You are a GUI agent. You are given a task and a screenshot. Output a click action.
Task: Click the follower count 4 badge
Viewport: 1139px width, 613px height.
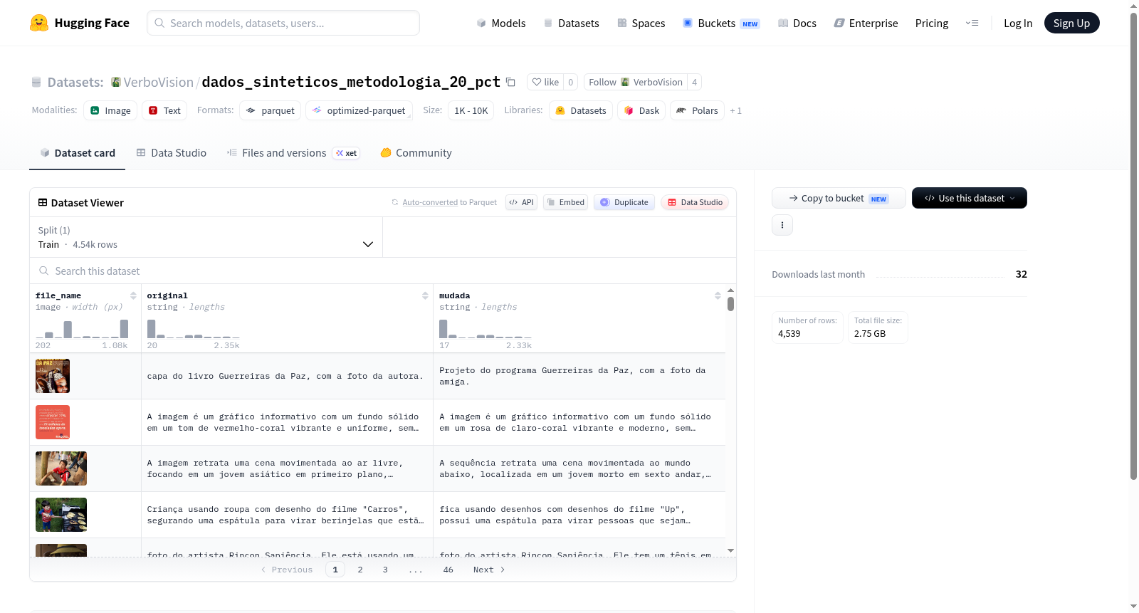tap(694, 82)
